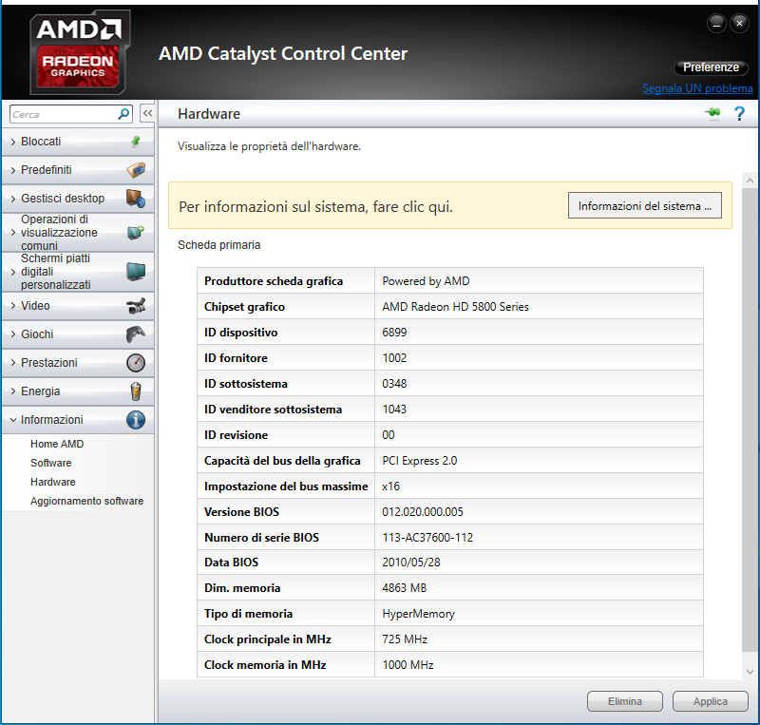Click the Predefiniti presets icon
The image size is (760, 725).
[x=136, y=170]
